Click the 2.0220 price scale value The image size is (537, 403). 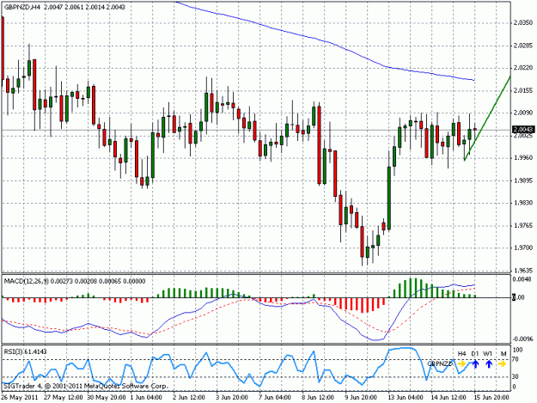point(523,68)
